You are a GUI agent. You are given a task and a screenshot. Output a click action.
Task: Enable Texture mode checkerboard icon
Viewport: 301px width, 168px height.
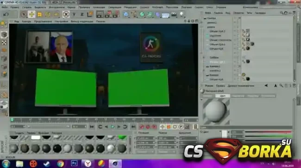(4, 42)
